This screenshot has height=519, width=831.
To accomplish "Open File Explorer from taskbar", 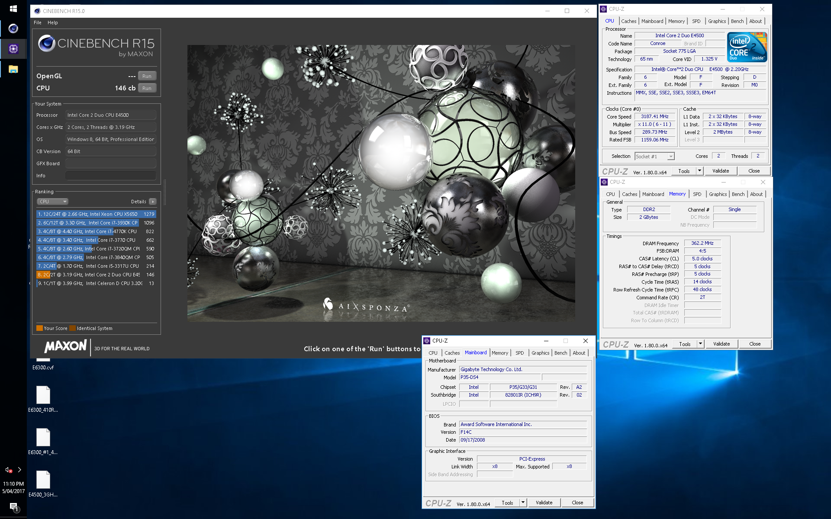I will pyautogui.click(x=13, y=69).
